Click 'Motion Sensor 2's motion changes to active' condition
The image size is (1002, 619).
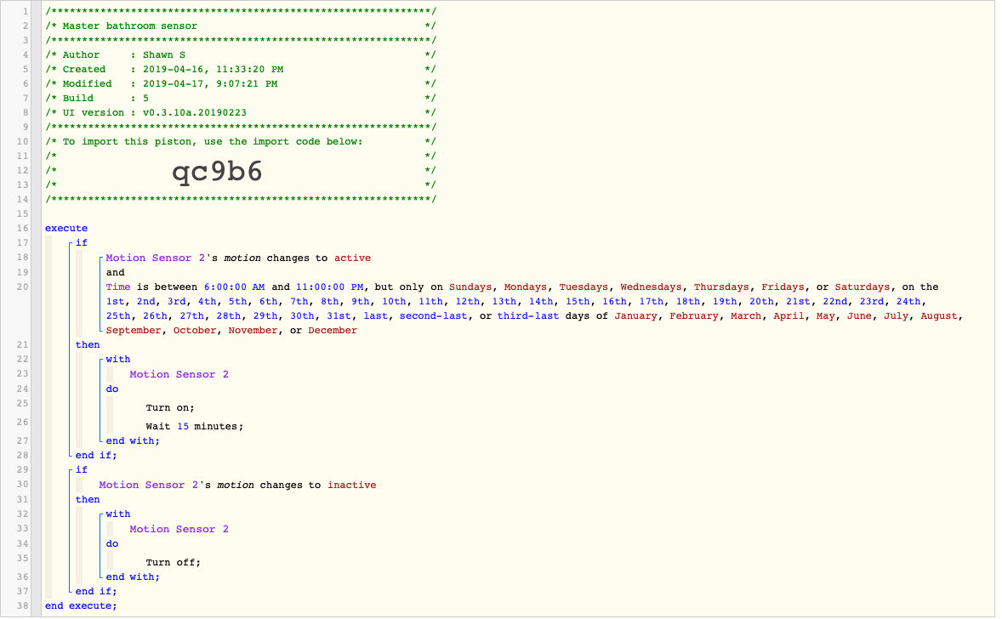pos(238,258)
